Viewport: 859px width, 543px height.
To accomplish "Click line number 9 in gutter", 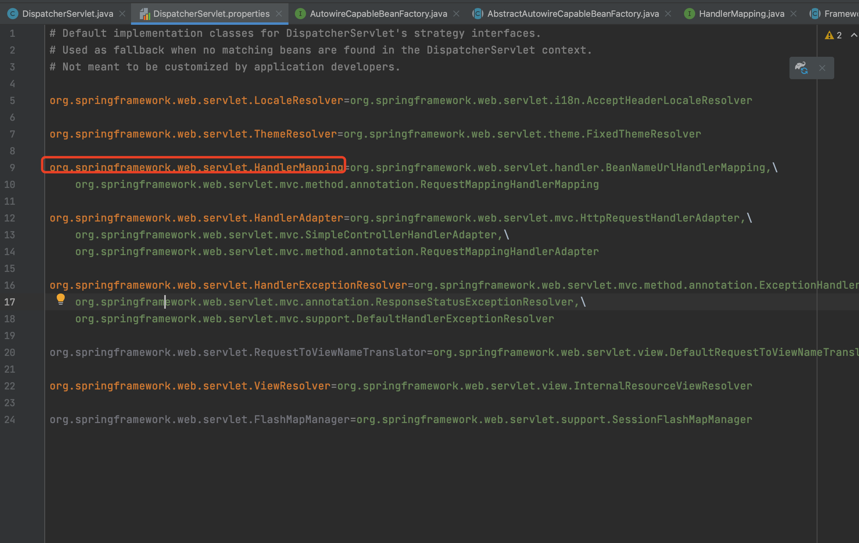I will tap(12, 168).
